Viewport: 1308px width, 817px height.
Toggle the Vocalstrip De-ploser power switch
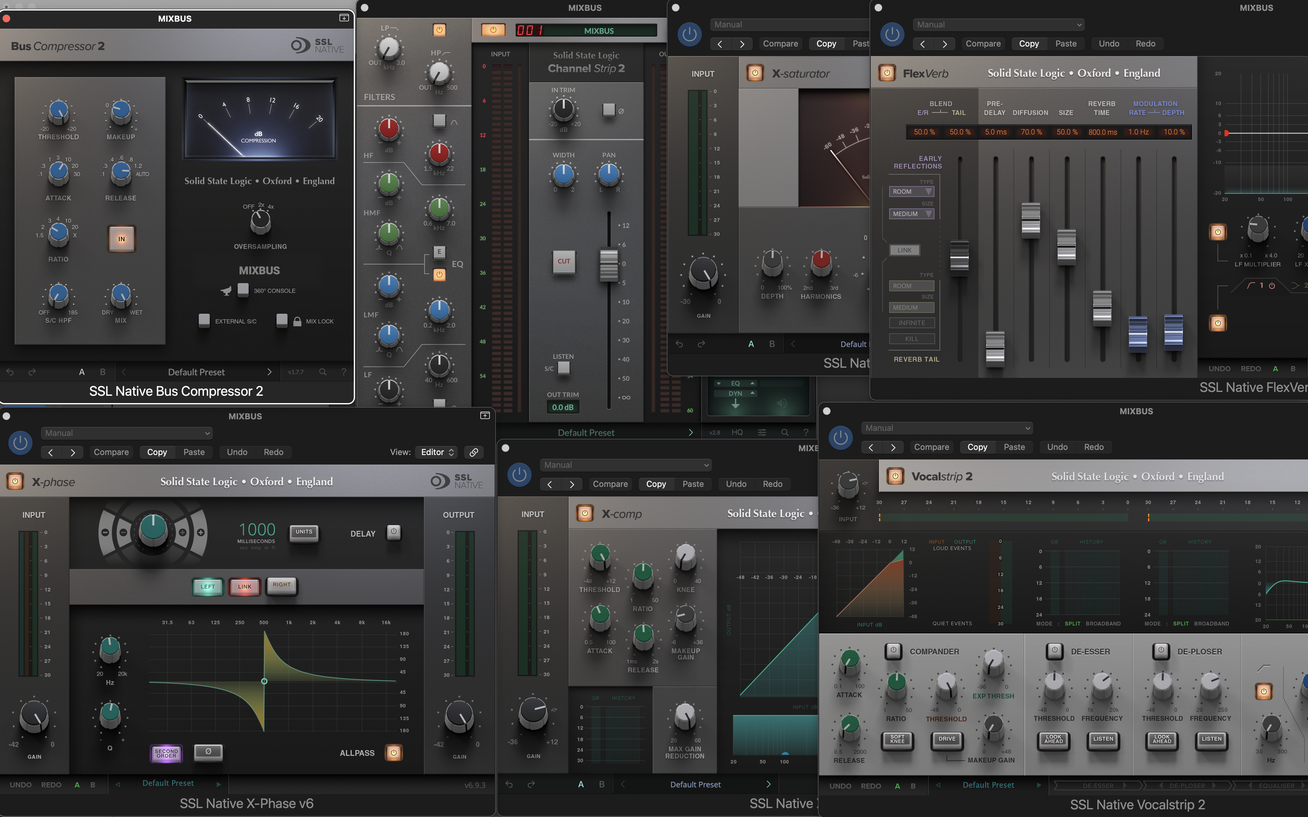pyautogui.click(x=1160, y=651)
